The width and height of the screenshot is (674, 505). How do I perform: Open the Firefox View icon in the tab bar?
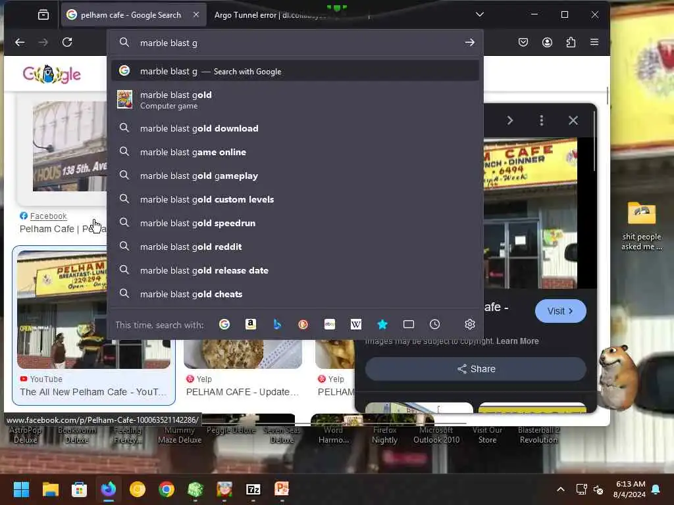point(43,15)
